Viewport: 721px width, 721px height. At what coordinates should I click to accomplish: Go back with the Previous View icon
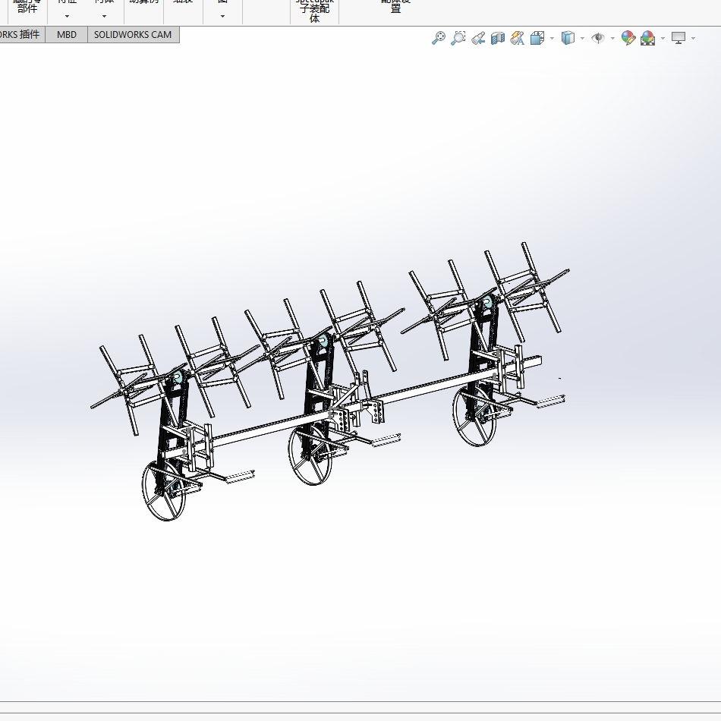tap(477, 38)
